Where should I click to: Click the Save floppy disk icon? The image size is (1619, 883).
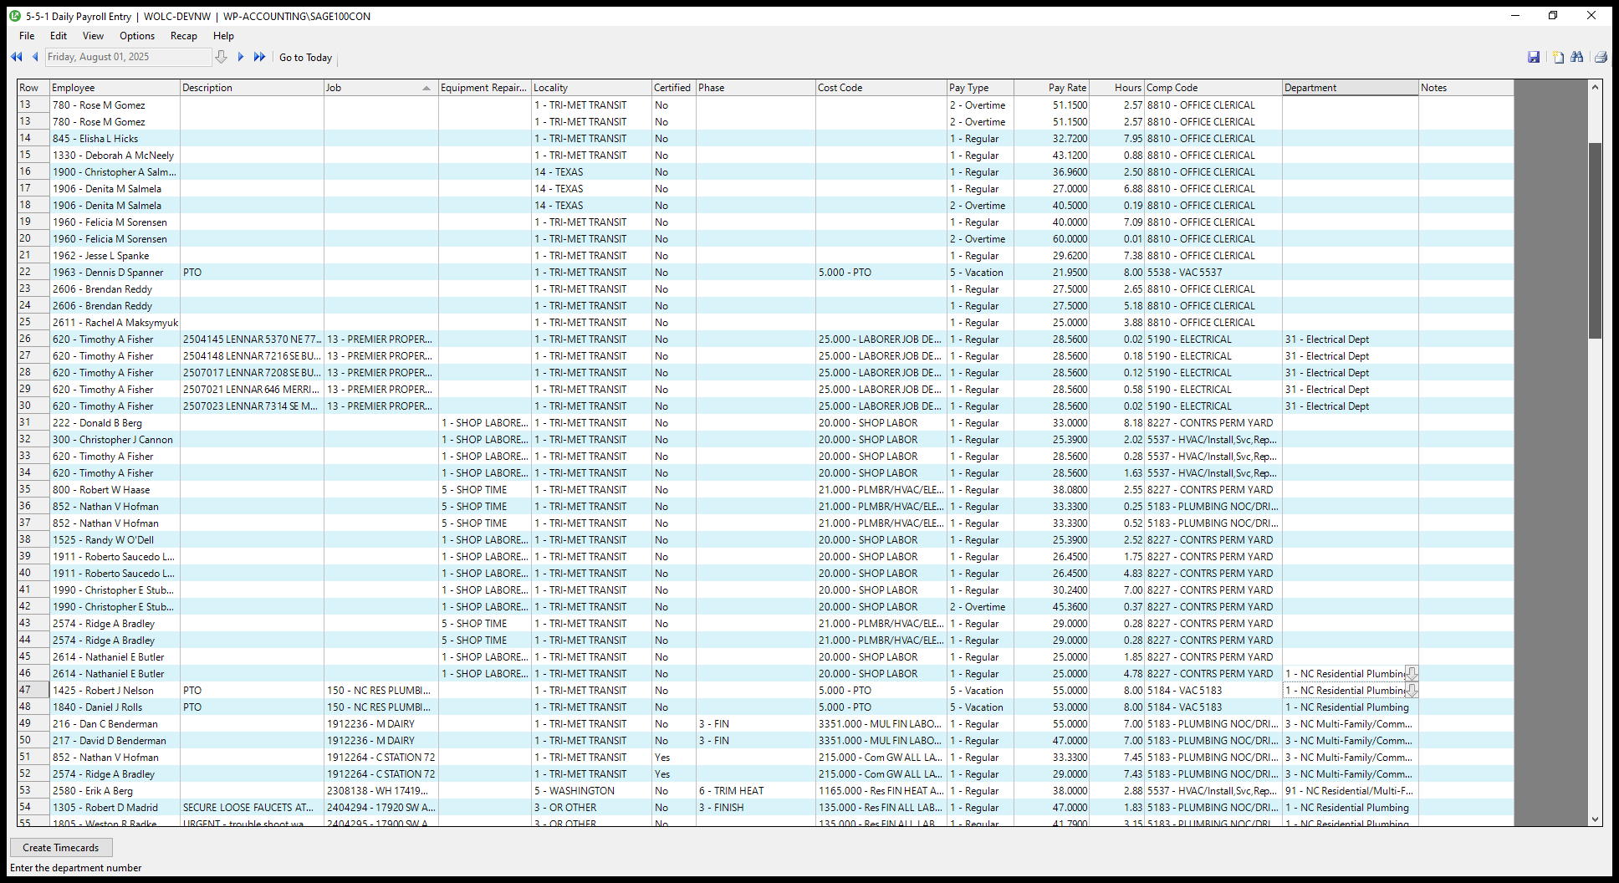[1534, 57]
